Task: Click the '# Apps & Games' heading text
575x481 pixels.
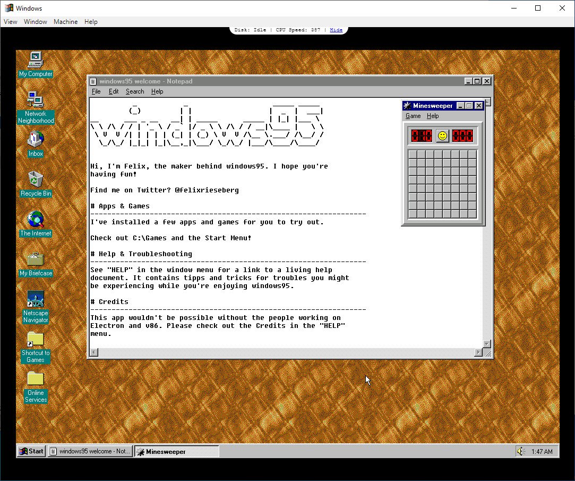Action: point(120,206)
